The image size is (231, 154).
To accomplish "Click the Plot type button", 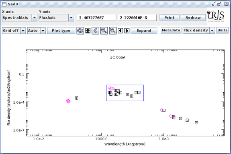I will (61, 31).
